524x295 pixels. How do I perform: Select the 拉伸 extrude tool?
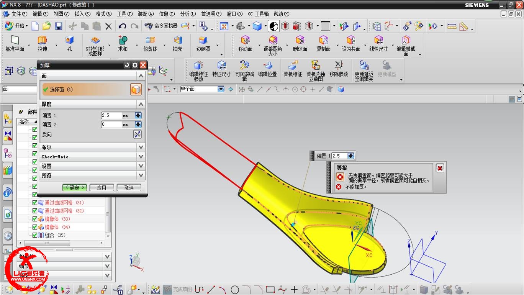pos(42,44)
